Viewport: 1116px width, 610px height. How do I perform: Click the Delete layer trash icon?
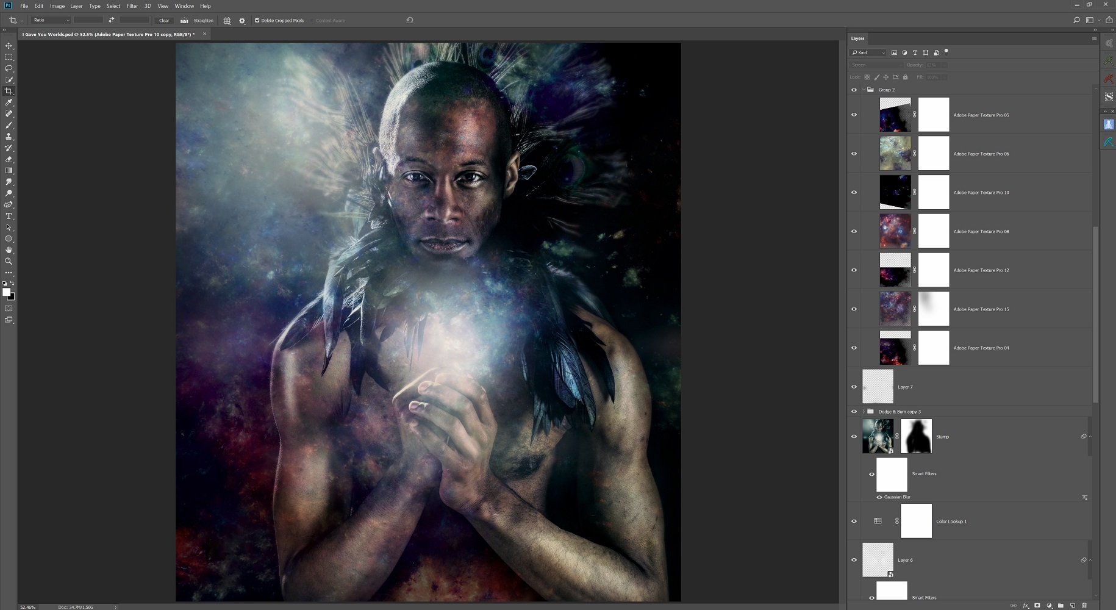[x=1084, y=605]
